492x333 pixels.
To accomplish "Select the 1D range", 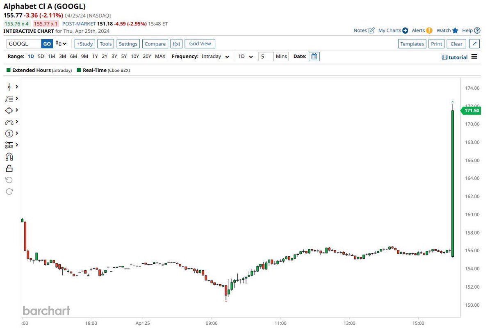I will pyautogui.click(x=31, y=57).
